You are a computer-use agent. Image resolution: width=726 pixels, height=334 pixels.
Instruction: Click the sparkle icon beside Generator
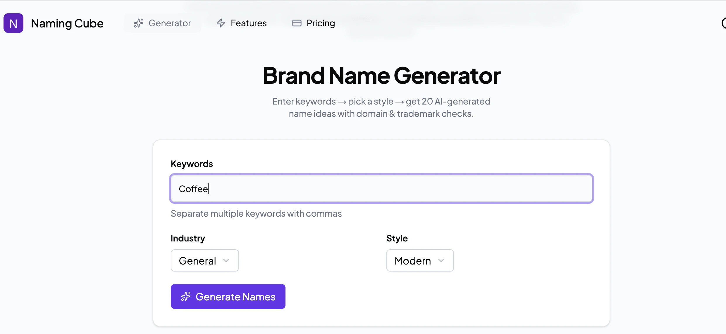(x=139, y=23)
